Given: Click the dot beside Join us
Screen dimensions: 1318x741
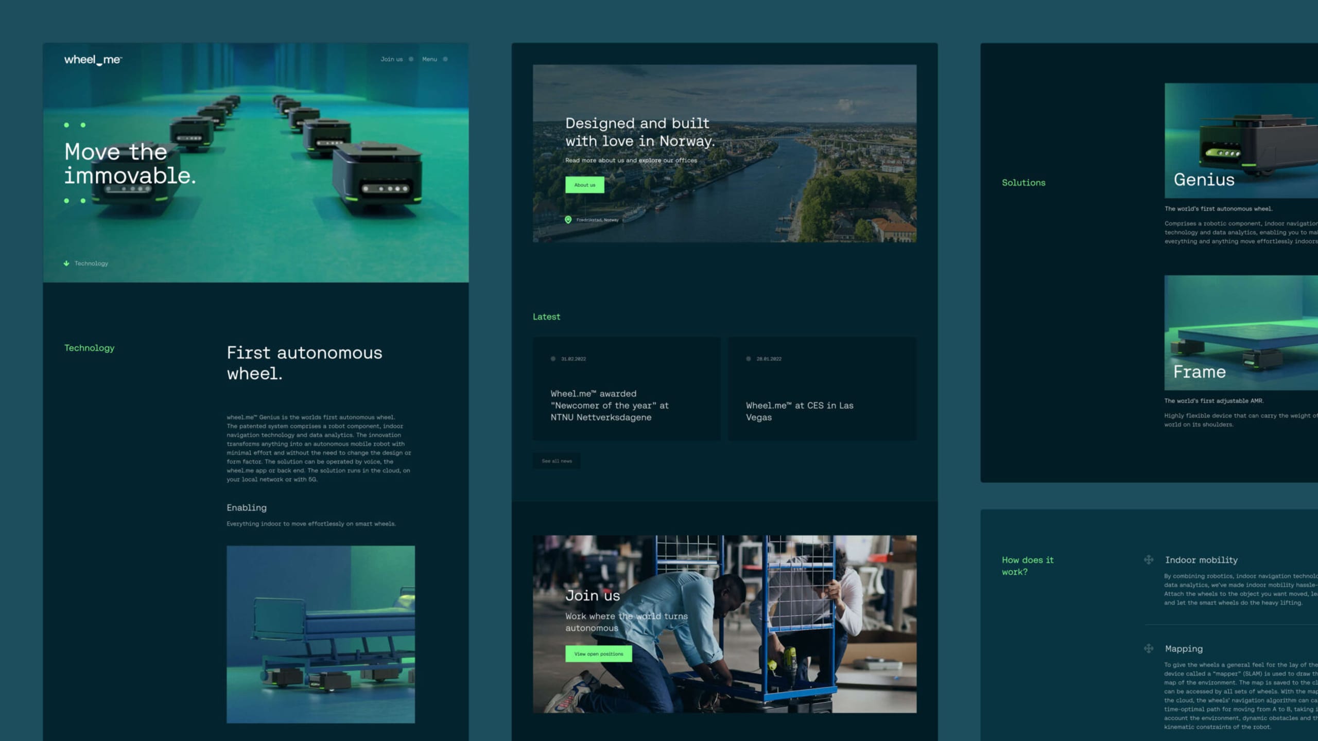Looking at the screenshot, I should click(x=411, y=59).
